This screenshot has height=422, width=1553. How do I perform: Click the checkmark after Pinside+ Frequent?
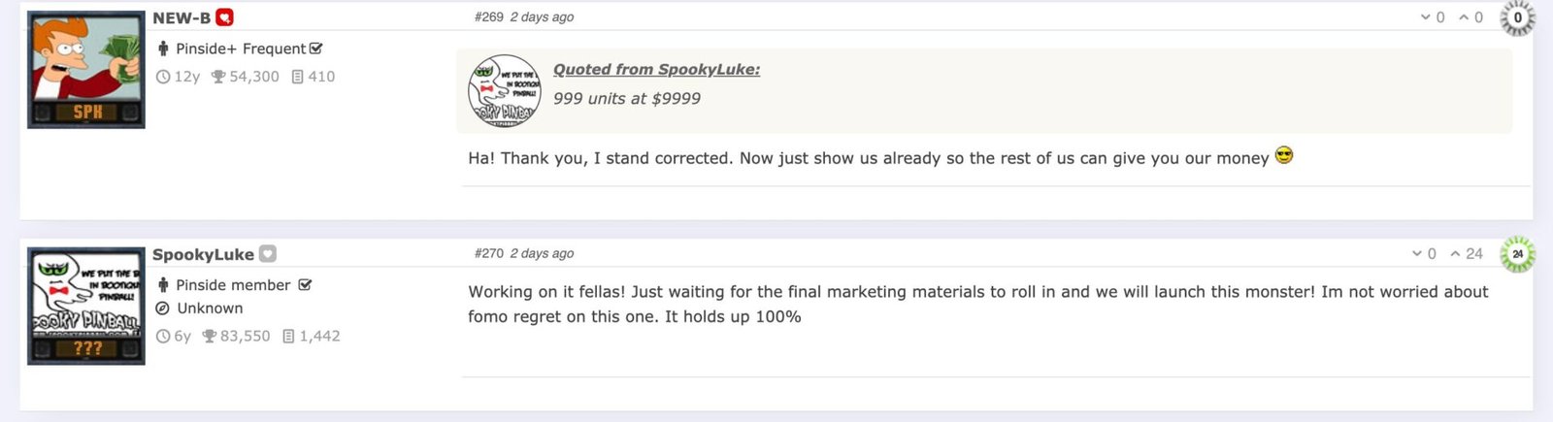315,49
